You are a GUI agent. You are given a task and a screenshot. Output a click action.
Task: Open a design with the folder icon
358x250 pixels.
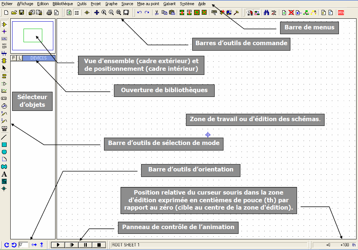14,12
